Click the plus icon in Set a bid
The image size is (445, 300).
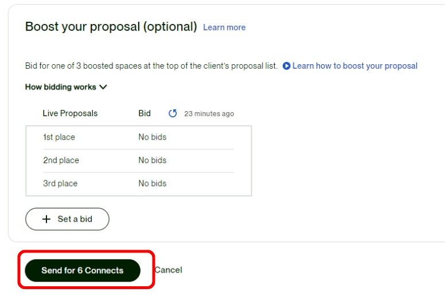click(46, 219)
